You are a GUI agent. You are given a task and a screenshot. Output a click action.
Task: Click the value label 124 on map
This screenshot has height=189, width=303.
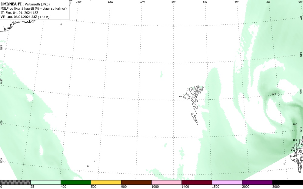pos(274,94)
